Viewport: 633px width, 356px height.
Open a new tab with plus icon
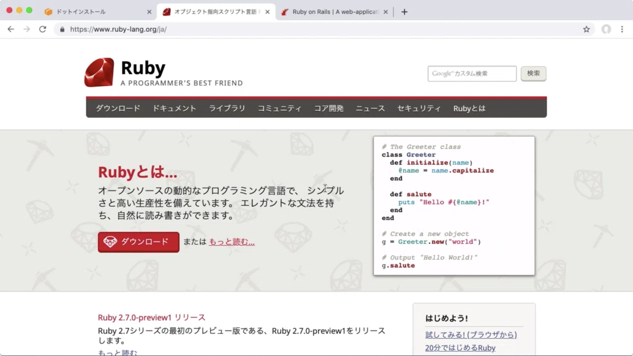point(405,12)
